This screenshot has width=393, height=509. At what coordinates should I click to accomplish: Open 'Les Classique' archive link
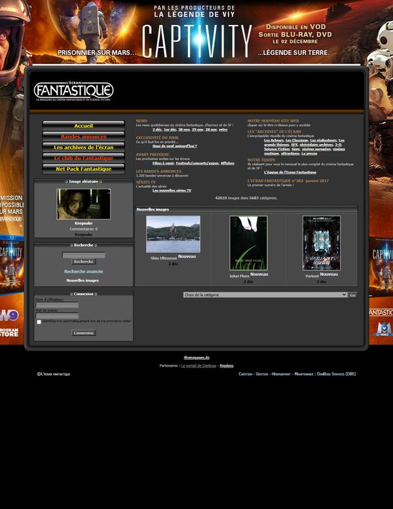click(x=297, y=140)
